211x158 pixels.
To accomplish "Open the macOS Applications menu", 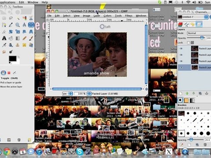I will coord(7,2).
